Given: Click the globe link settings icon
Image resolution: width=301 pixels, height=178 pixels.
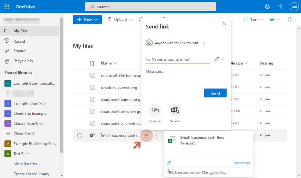Looking at the screenshot, I should click(149, 43).
